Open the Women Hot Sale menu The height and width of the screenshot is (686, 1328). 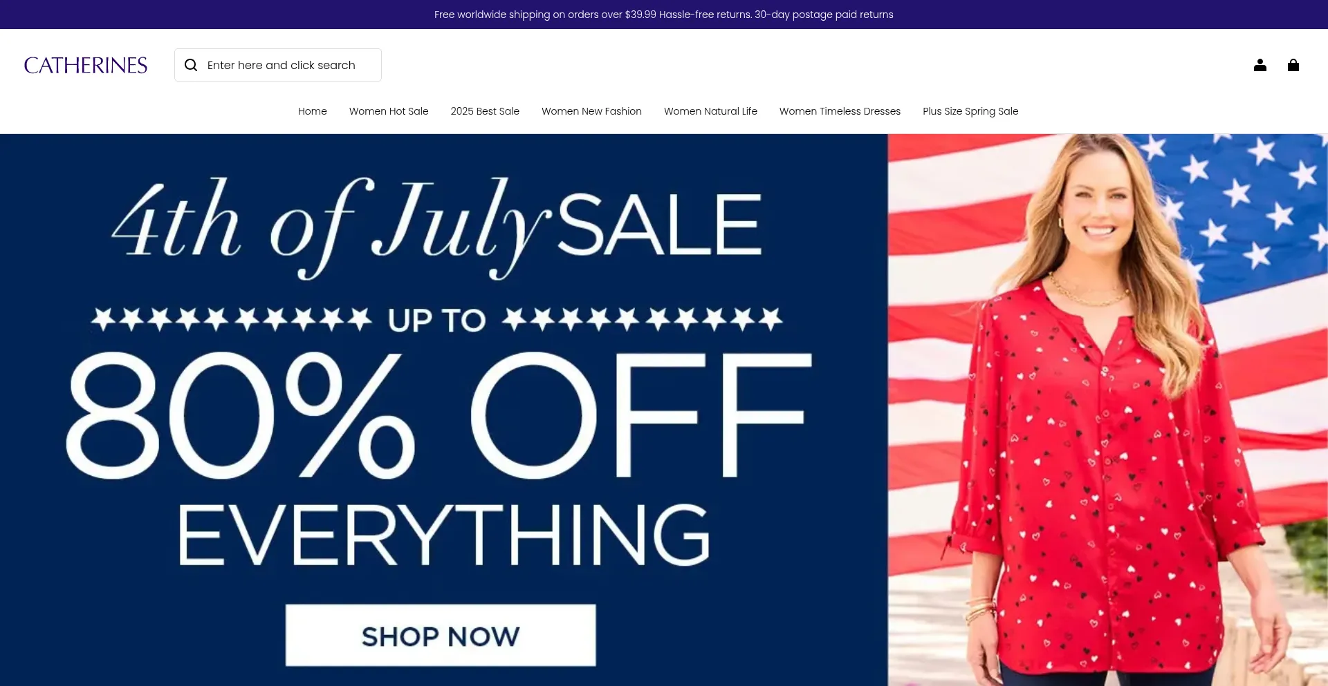point(389,111)
